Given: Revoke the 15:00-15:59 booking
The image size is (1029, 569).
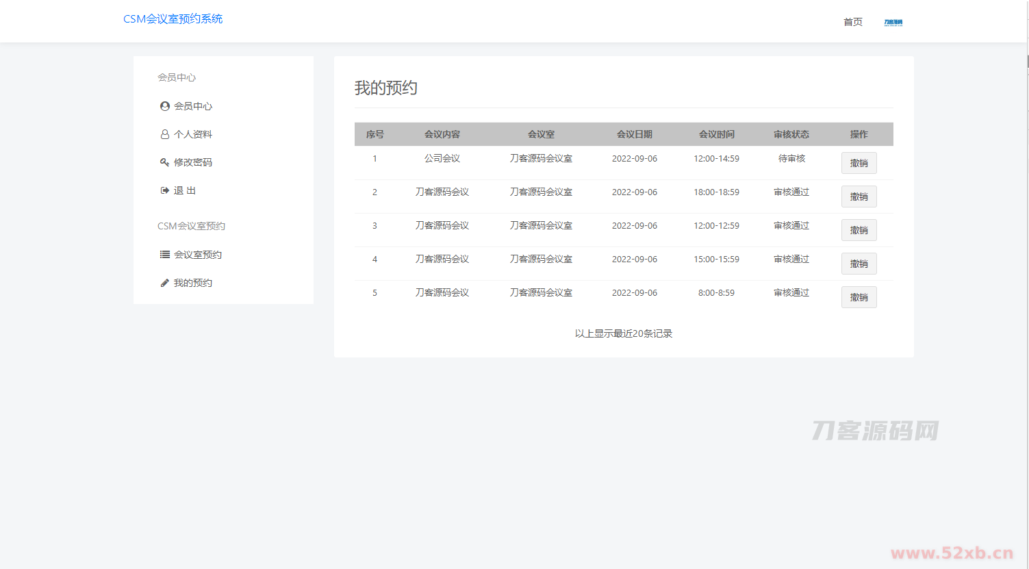Looking at the screenshot, I should point(859,264).
